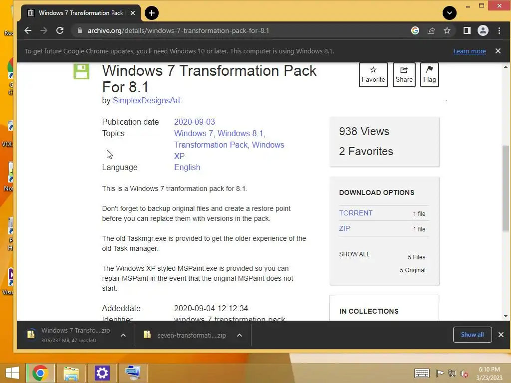Click the 5 Original files entry
This screenshot has height=383, width=511.
click(412, 270)
